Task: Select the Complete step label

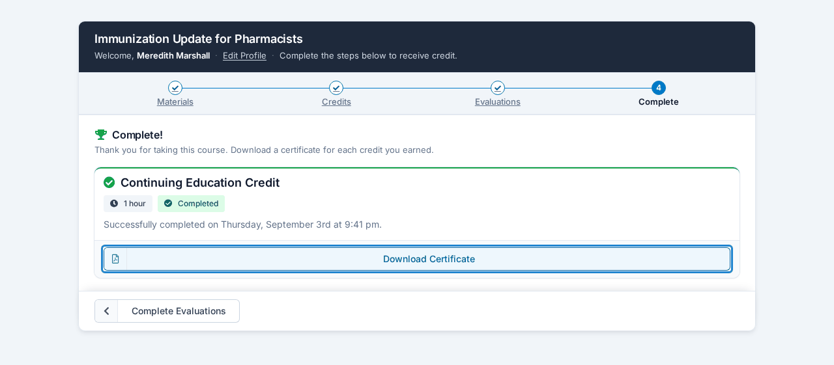Action: (659, 101)
